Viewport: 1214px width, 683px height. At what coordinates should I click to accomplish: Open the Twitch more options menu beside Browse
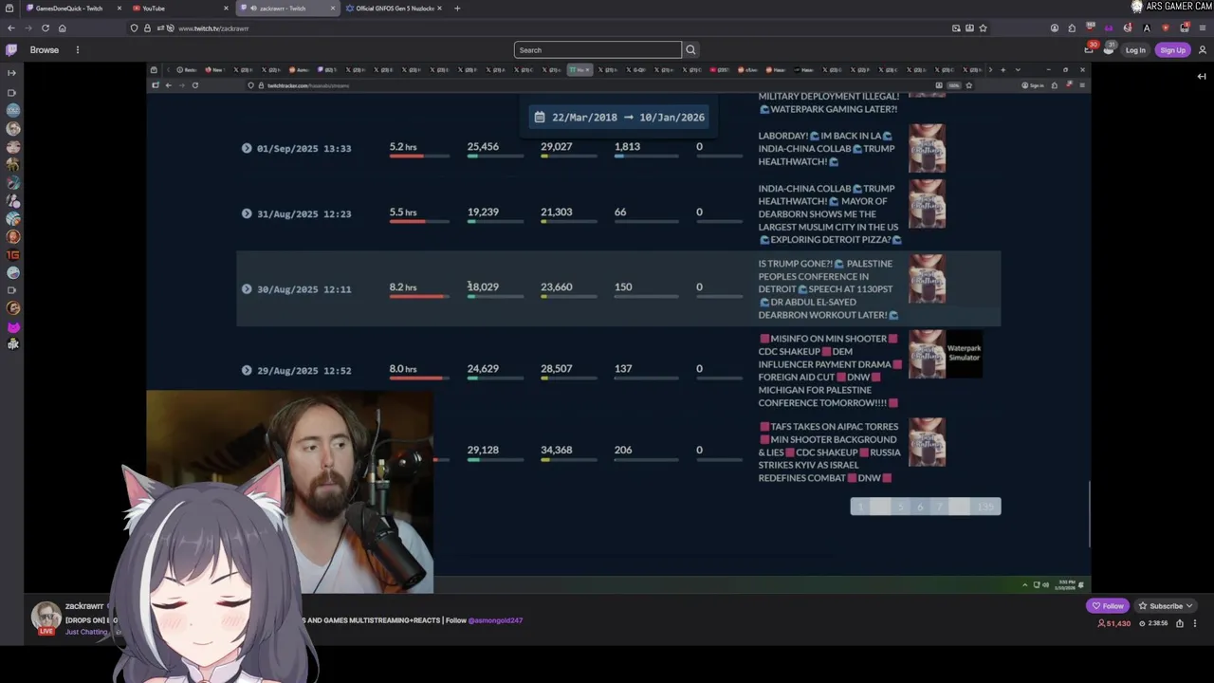(78, 49)
